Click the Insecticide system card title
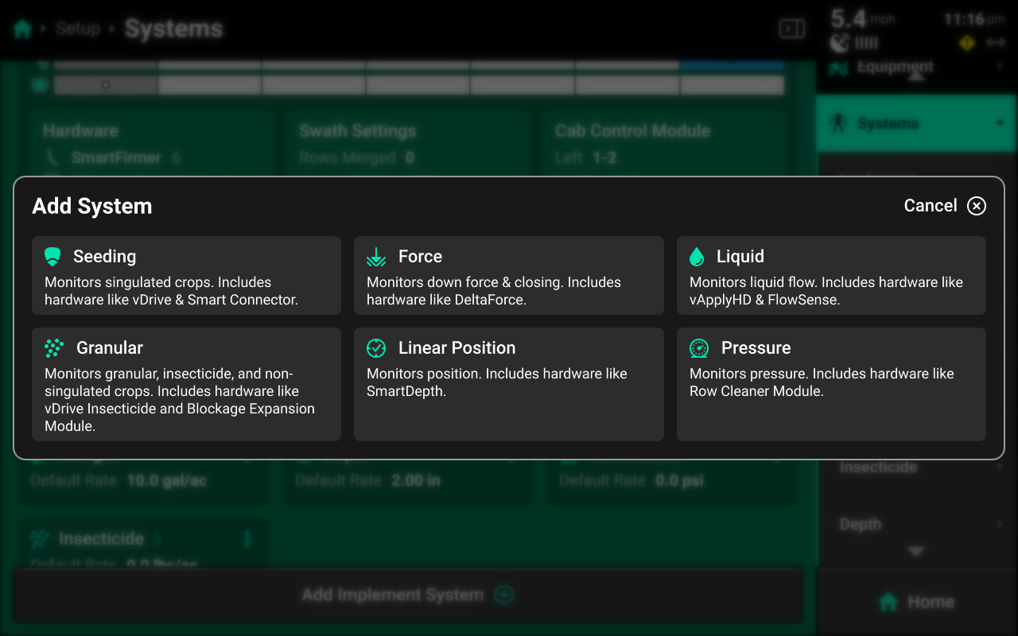Viewport: 1018px width, 636px height. click(x=101, y=539)
